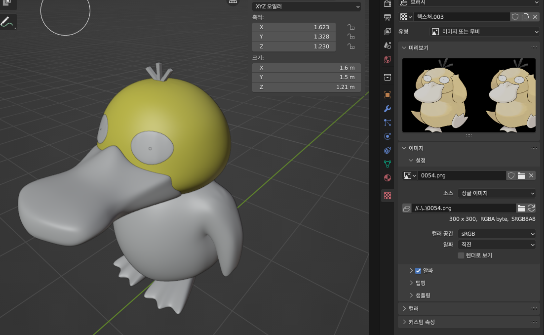Open an image file via folder icon next to 0054.png
The width and height of the screenshot is (544, 335).
point(521,175)
